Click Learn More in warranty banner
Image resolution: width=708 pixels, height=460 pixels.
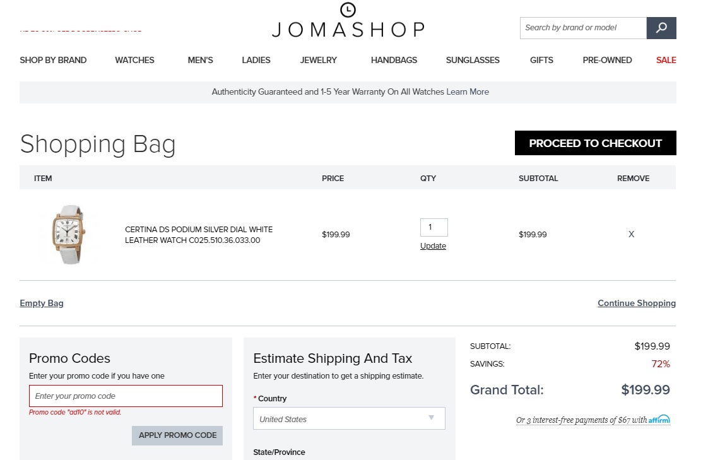[468, 92]
